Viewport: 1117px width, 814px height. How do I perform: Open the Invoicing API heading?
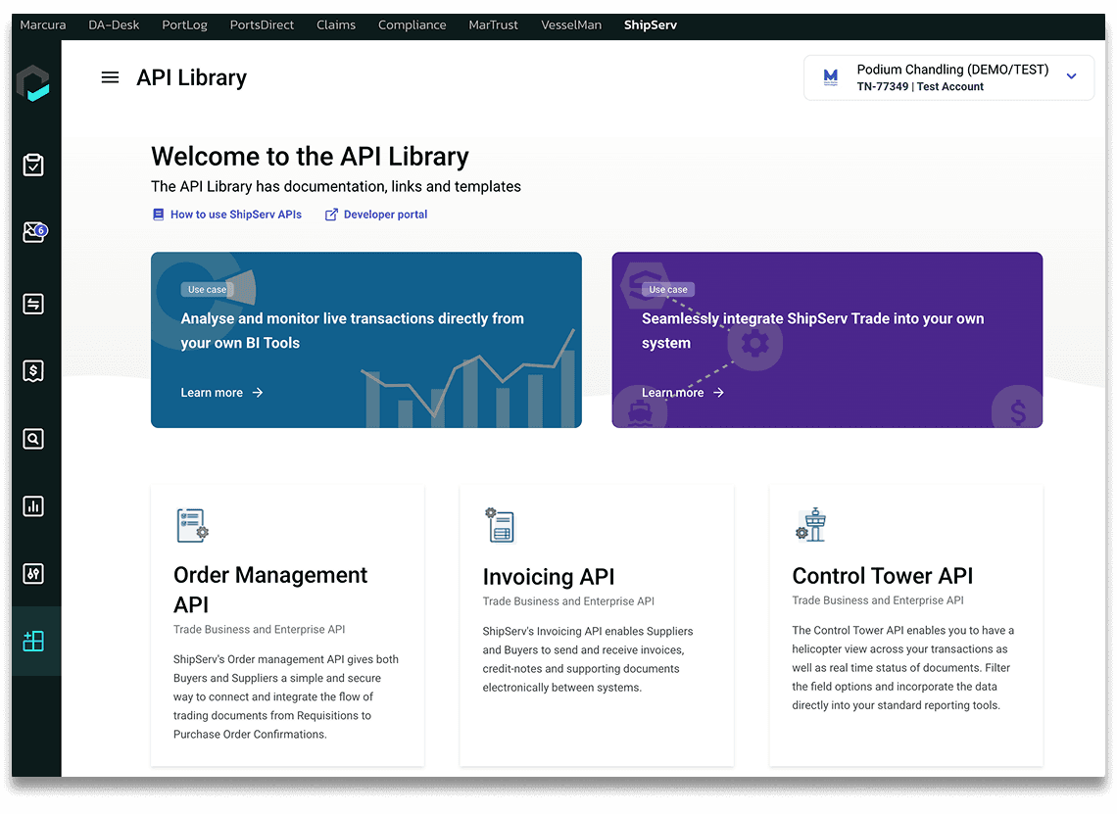click(549, 576)
